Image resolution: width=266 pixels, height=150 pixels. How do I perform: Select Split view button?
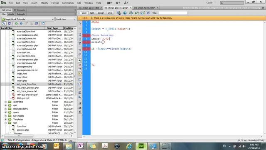[x=92, y=13]
